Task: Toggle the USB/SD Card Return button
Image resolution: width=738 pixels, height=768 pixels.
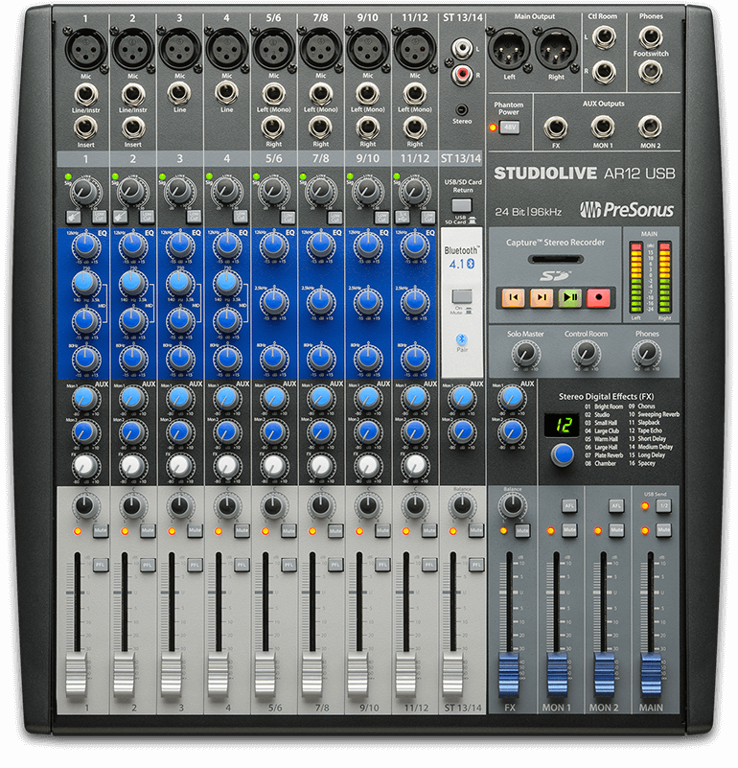Action: point(462,205)
